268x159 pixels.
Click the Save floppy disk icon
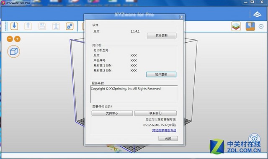pyautogui.click(x=42, y=26)
